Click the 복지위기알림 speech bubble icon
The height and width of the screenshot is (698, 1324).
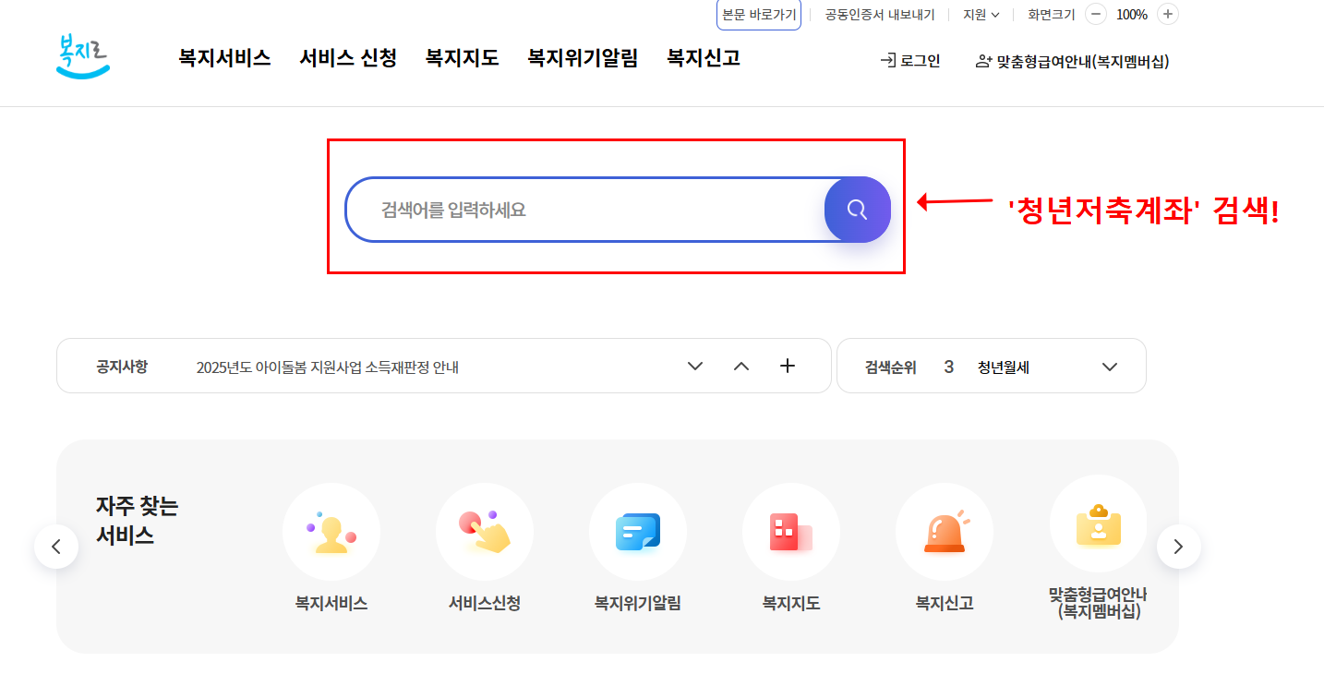coord(637,531)
